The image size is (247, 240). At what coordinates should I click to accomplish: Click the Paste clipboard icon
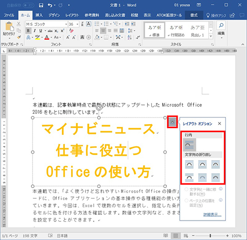pyautogui.click(x=9, y=27)
